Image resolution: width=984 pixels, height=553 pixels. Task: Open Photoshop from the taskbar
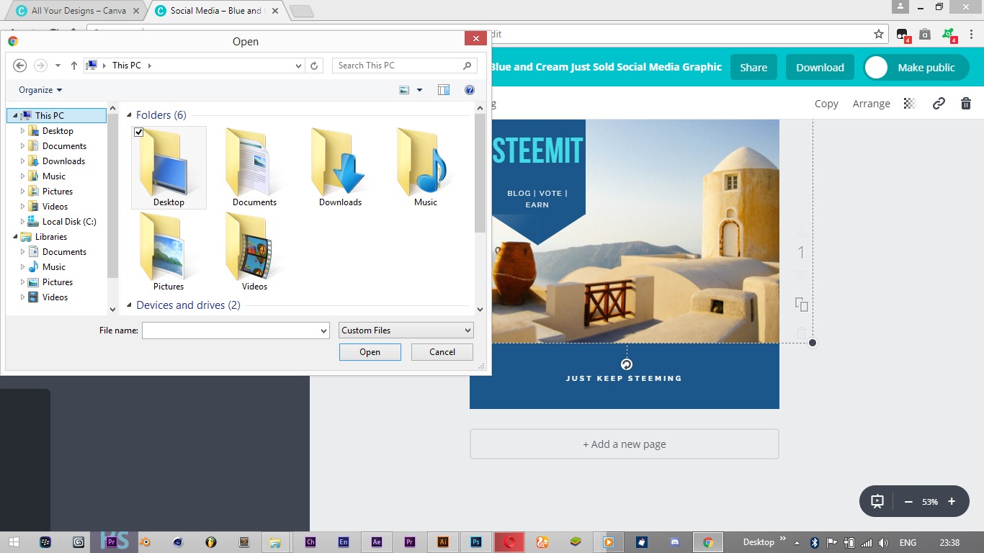(476, 542)
